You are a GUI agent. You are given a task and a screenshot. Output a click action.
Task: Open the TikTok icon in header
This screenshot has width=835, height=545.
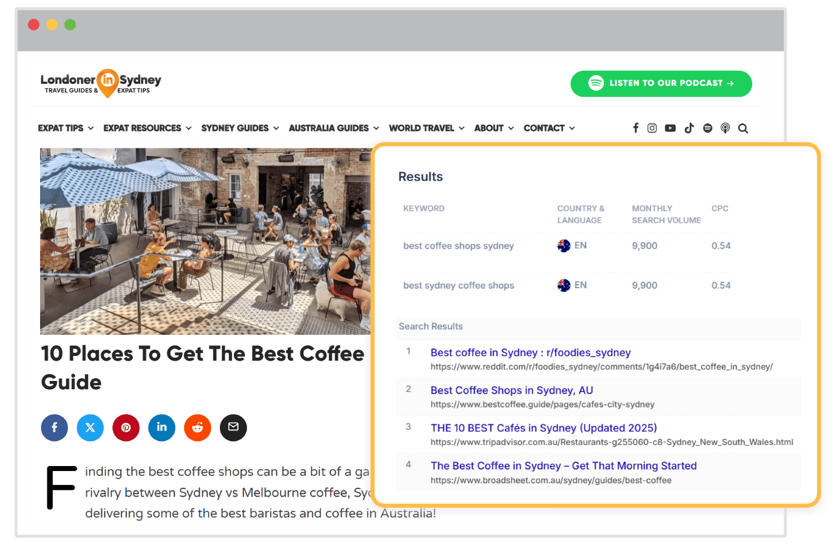(x=689, y=128)
